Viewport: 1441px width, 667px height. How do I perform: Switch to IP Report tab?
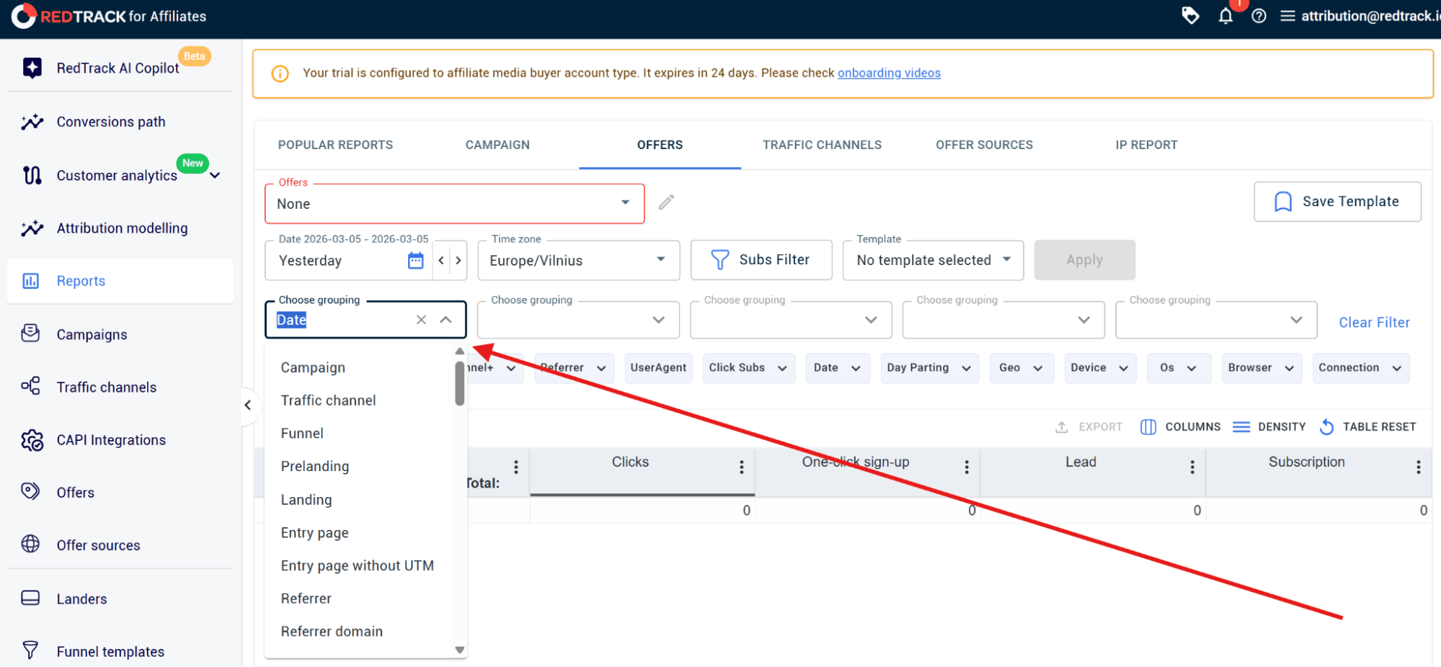coord(1146,145)
